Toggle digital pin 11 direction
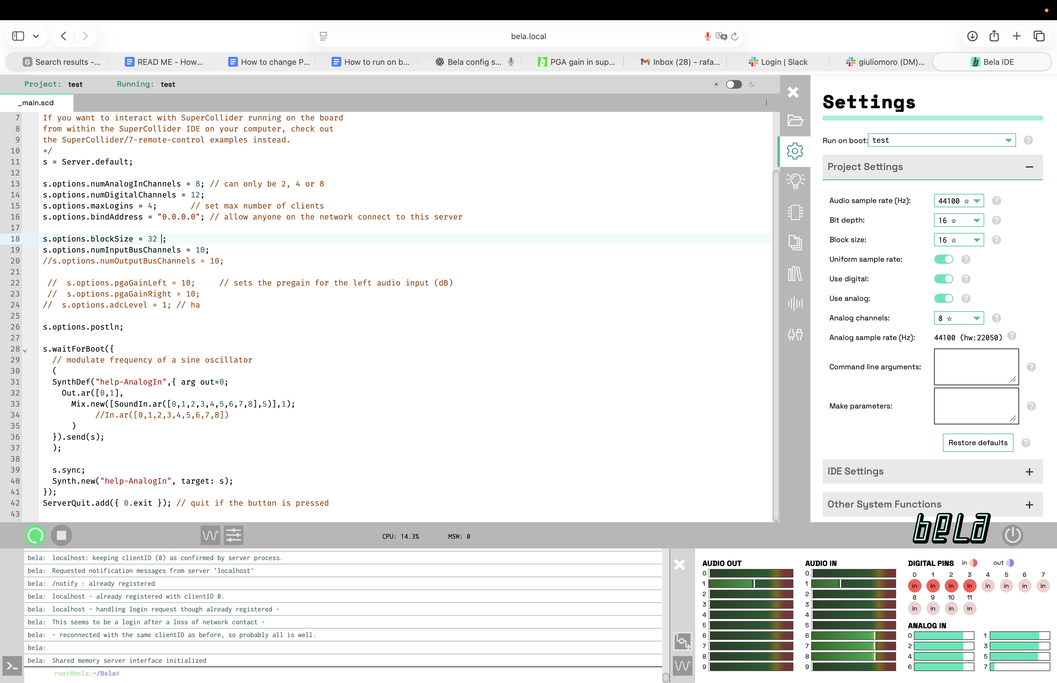The height and width of the screenshot is (683, 1057). (969, 608)
